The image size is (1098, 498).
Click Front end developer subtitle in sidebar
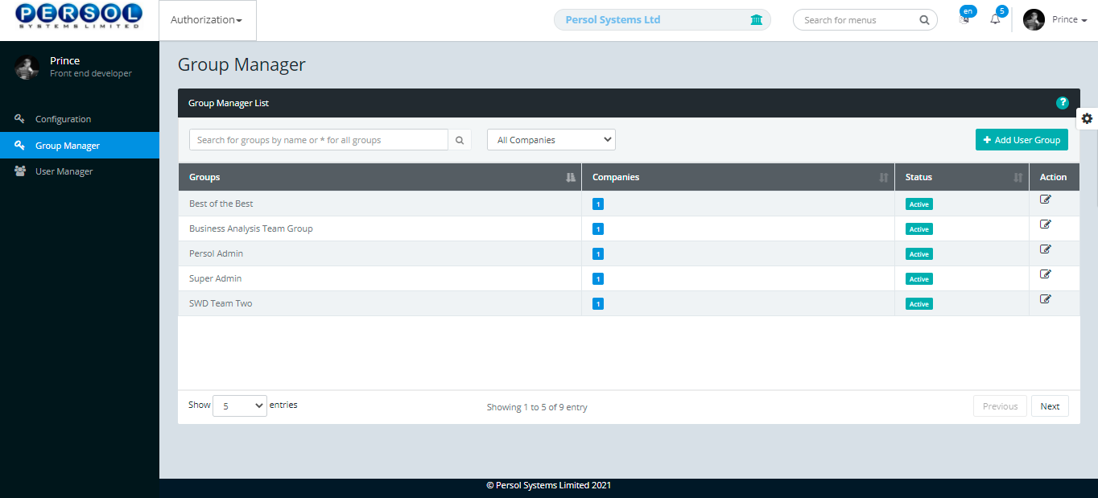[x=91, y=73]
